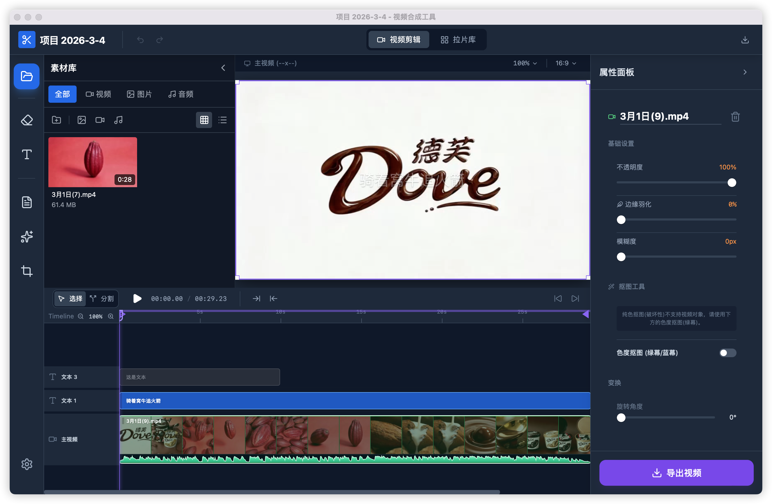
Task: Collapse the 素材库 panel
Action: (223, 68)
